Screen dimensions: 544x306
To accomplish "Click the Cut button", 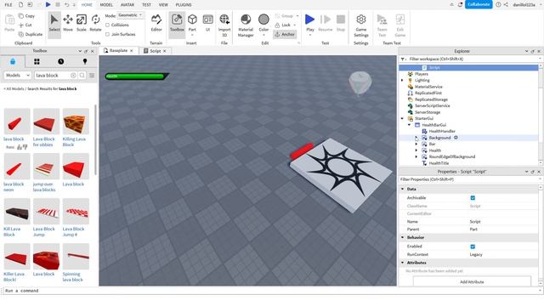I will click(x=25, y=25).
